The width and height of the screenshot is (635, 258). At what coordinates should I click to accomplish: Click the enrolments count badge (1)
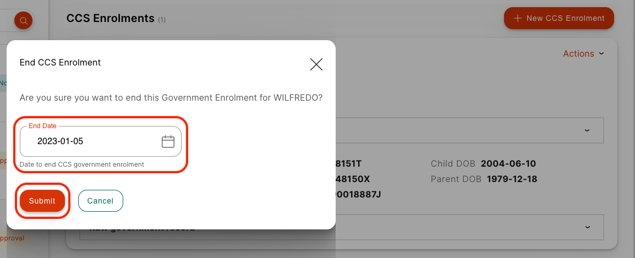click(x=162, y=20)
